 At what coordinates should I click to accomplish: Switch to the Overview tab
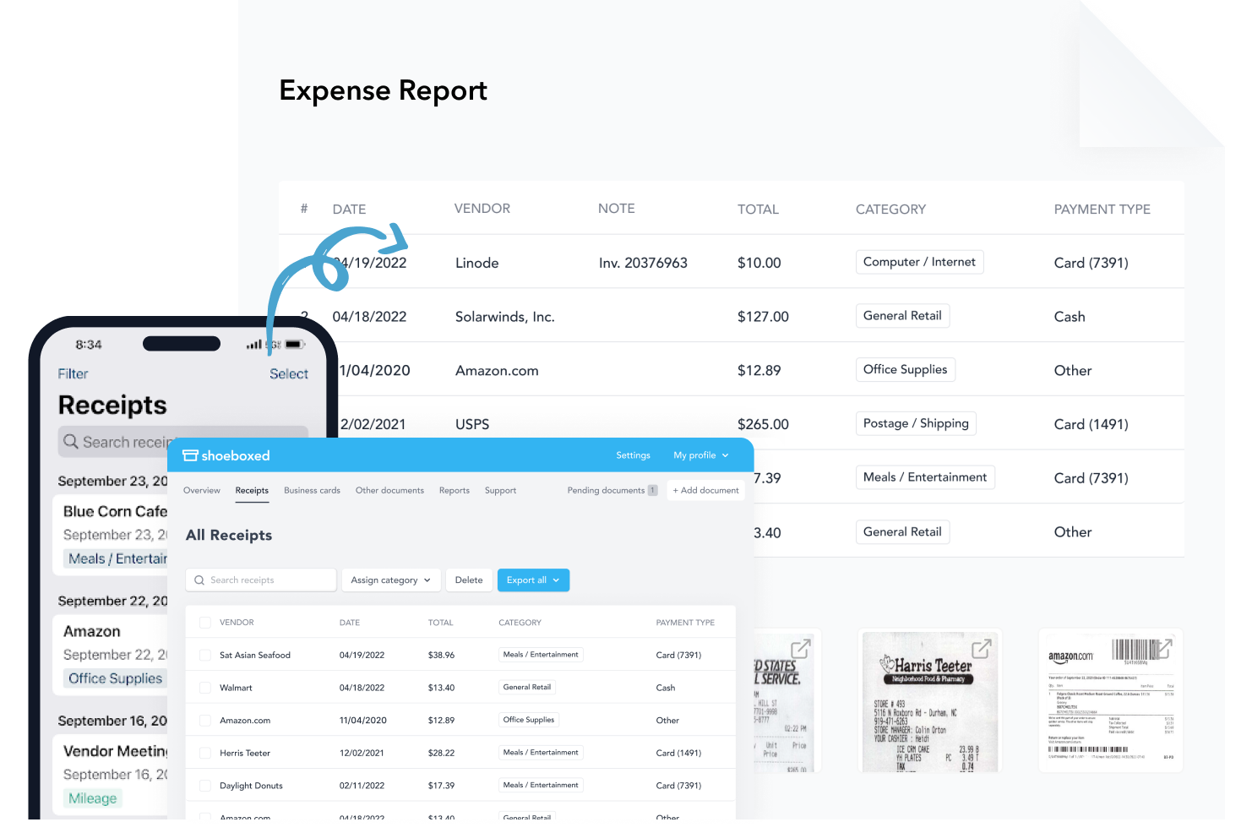[202, 490]
